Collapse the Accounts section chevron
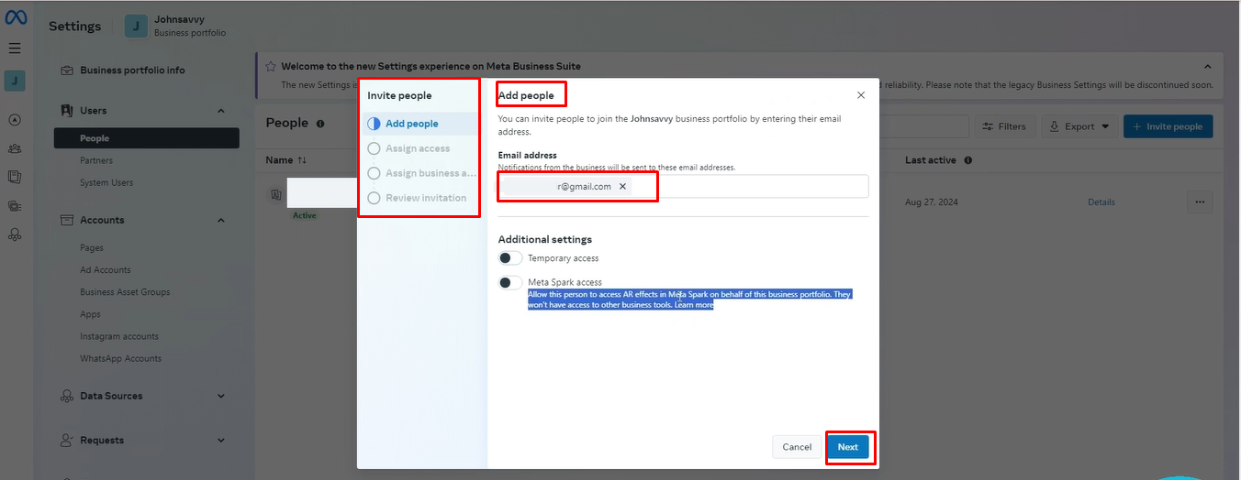Screen dimensions: 1241x480 pos(221,221)
